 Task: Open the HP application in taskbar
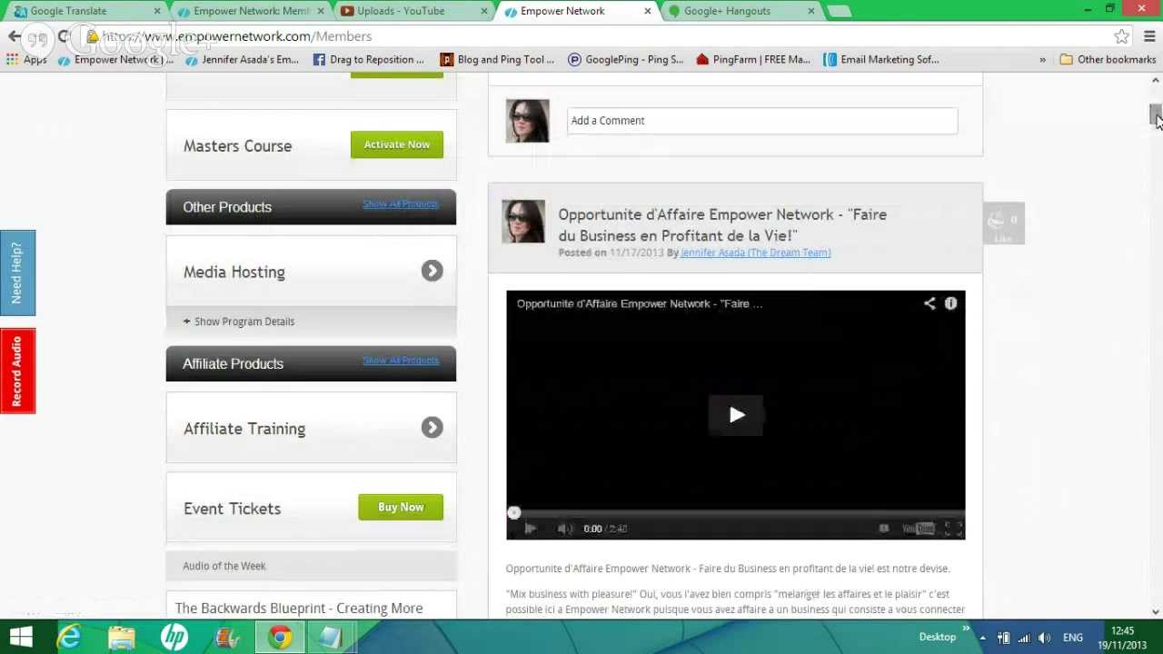[174, 637]
